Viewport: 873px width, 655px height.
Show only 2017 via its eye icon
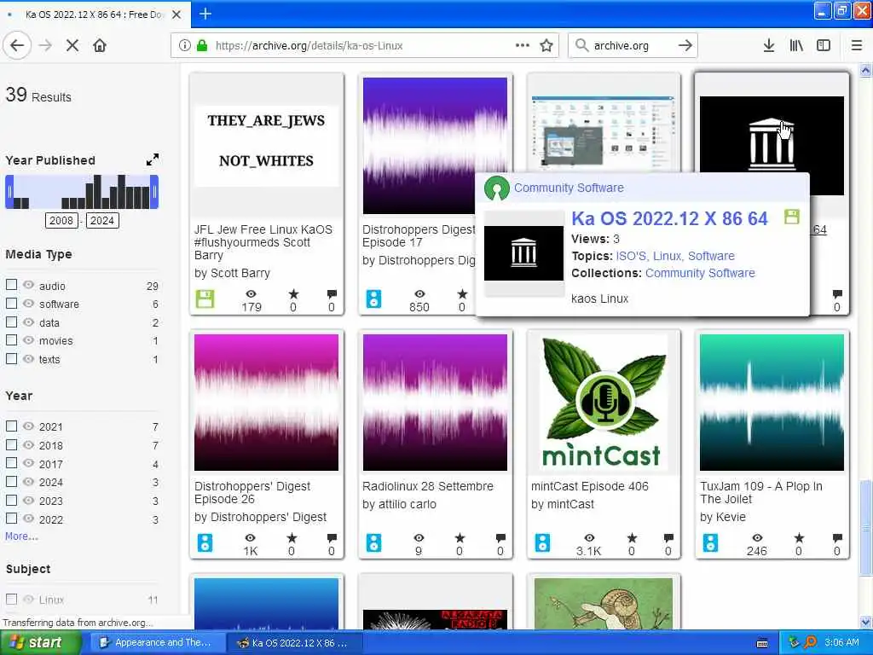click(x=28, y=463)
